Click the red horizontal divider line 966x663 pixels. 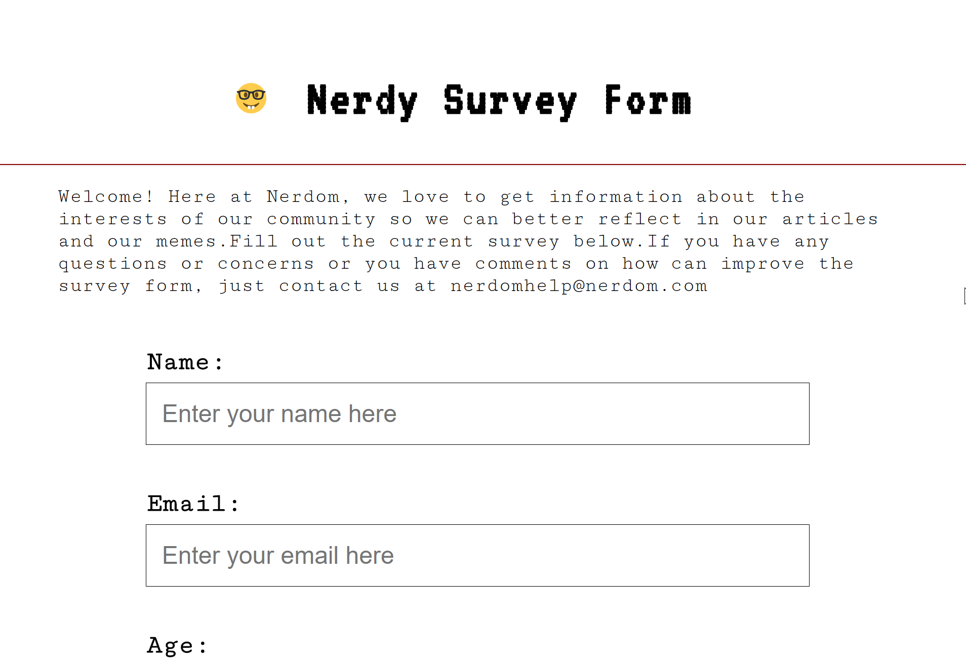click(x=483, y=164)
